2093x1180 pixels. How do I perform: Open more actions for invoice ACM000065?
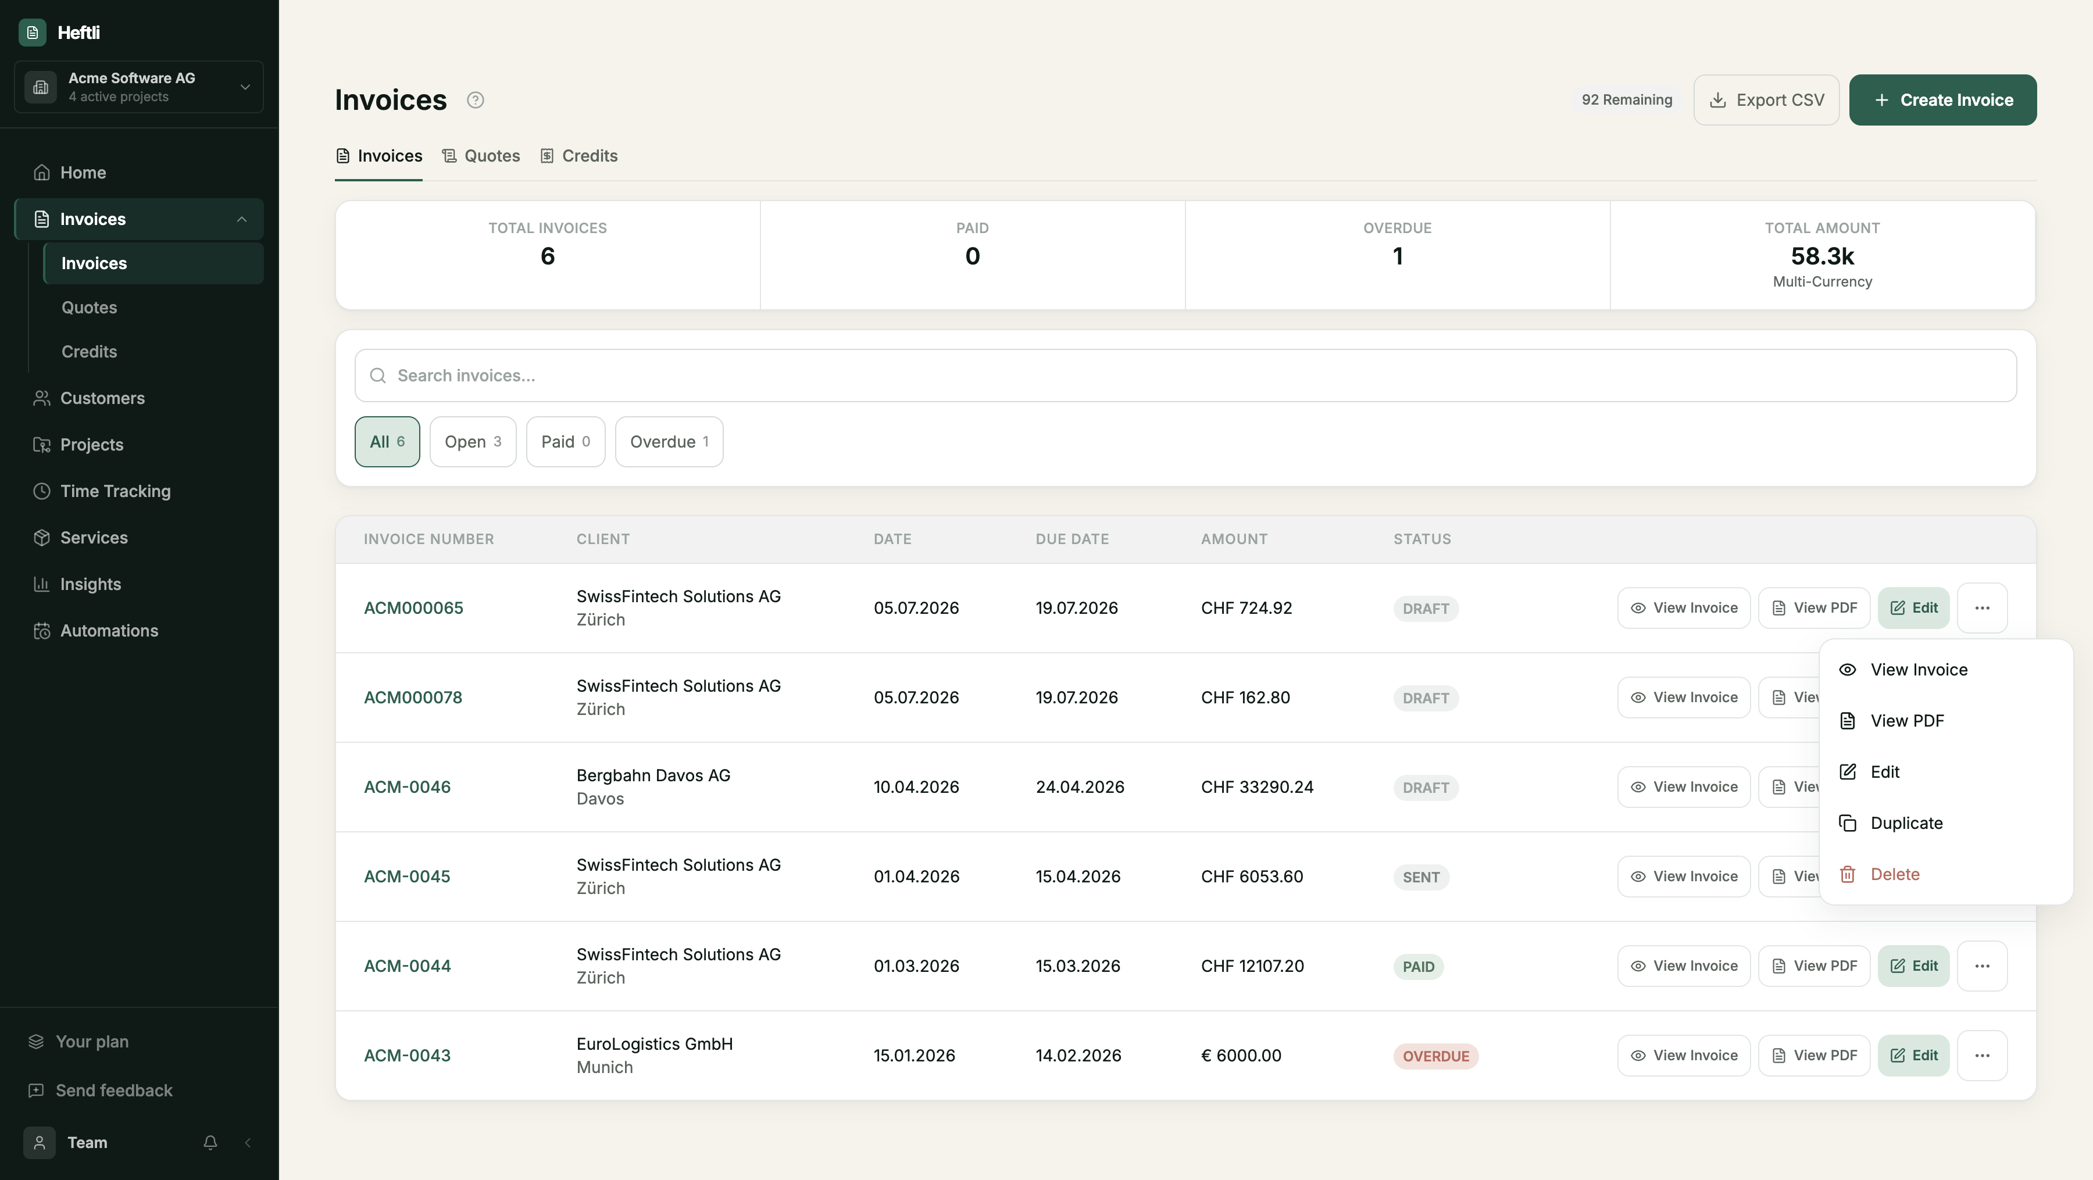1982,607
